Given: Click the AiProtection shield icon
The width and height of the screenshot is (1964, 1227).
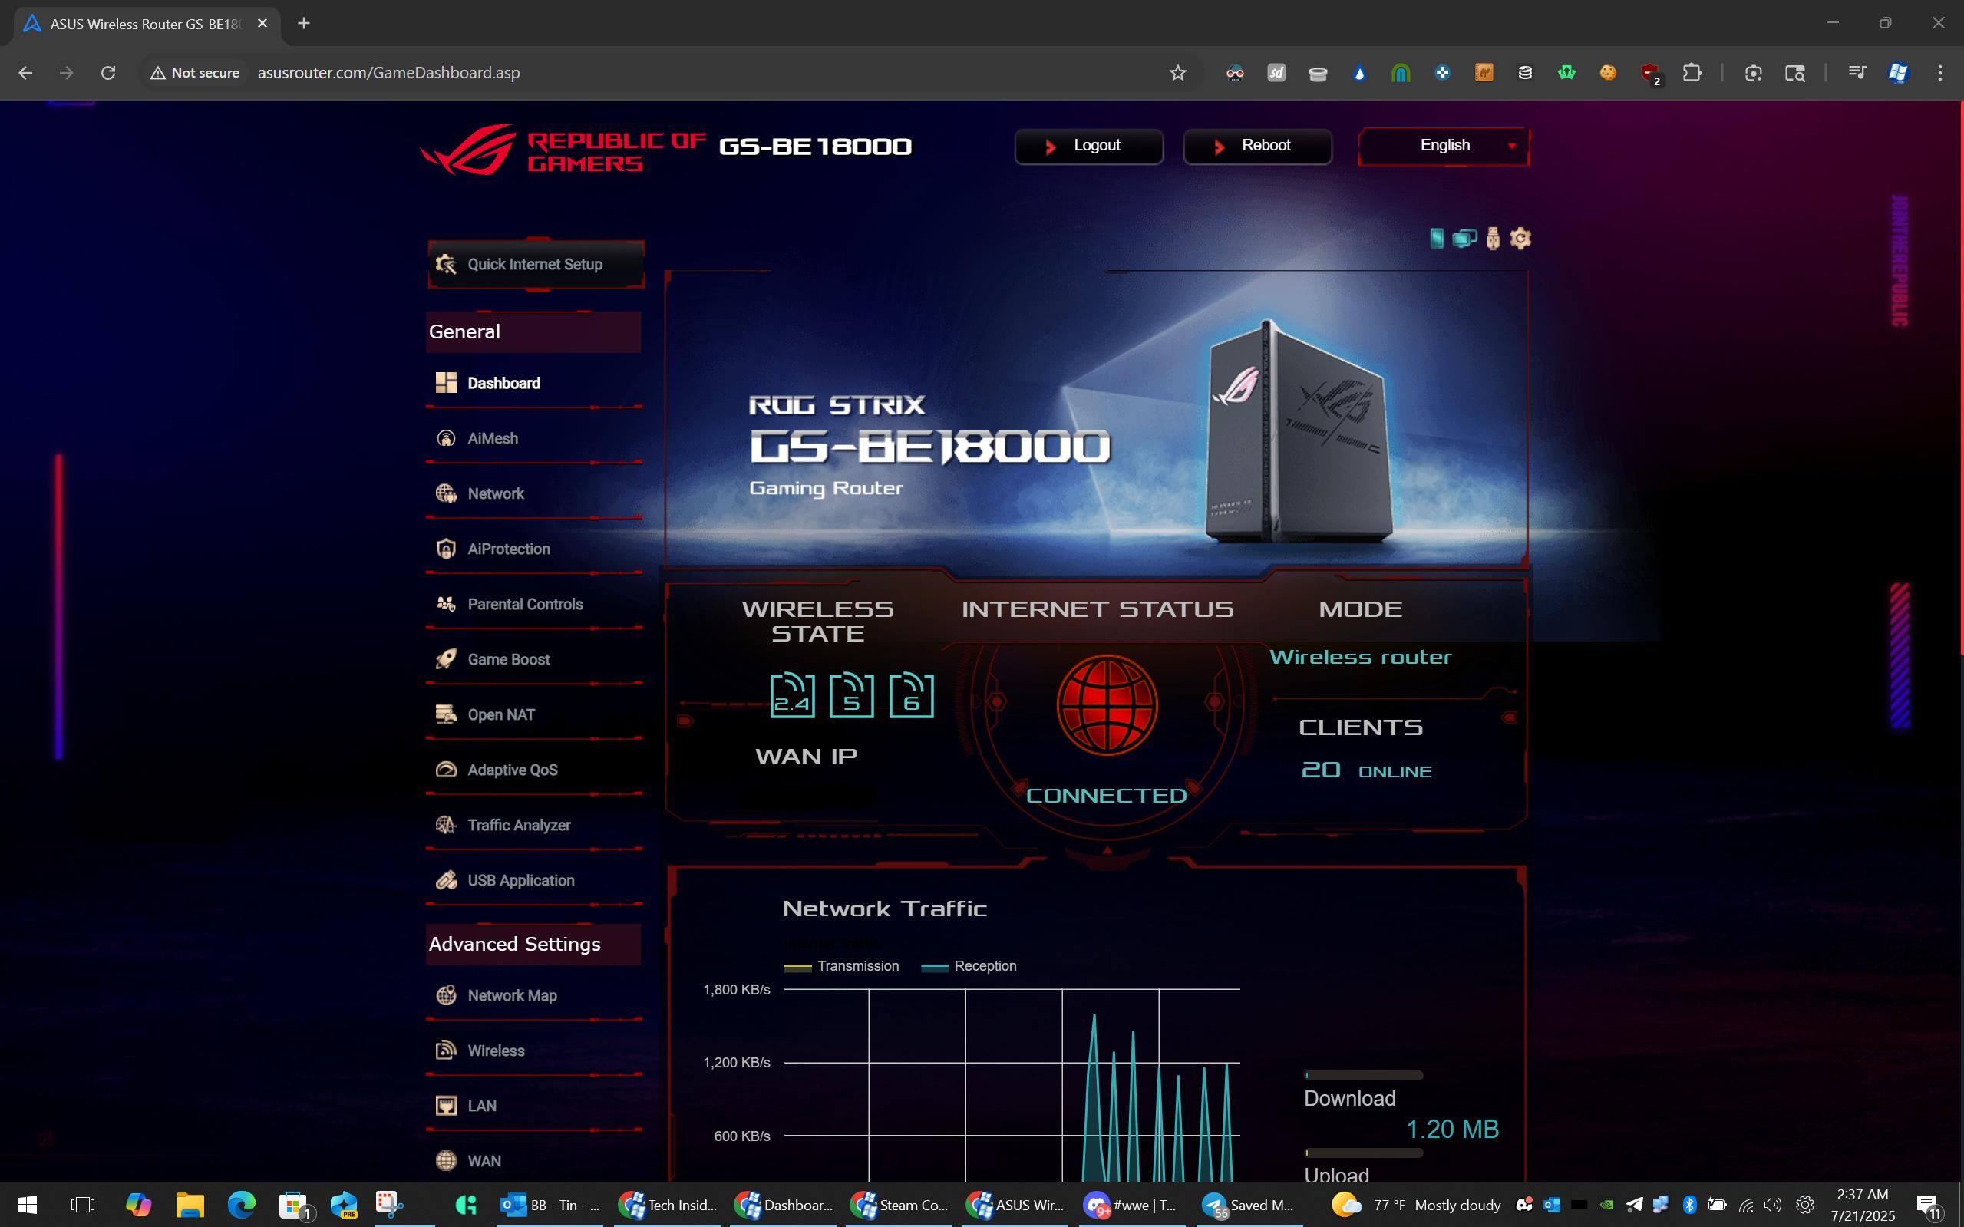Looking at the screenshot, I should 446,549.
